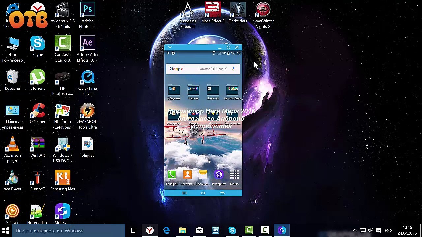Open the Contacts (Контакты) app
This screenshot has width=422, height=237.
click(187, 175)
